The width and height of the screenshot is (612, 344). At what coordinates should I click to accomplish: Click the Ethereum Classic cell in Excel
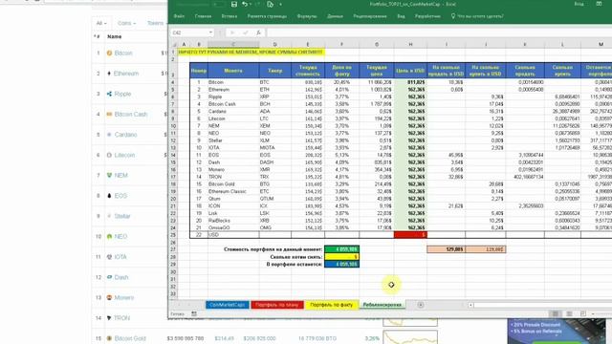pos(233,191)
